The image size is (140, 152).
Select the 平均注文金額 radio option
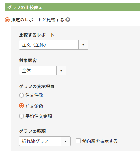pyautogui.click(x=21, y=116)
